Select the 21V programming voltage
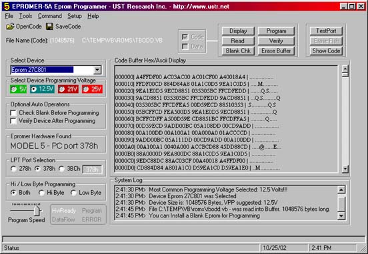This screenshot has width=368, height=254. tap(68, 89)
